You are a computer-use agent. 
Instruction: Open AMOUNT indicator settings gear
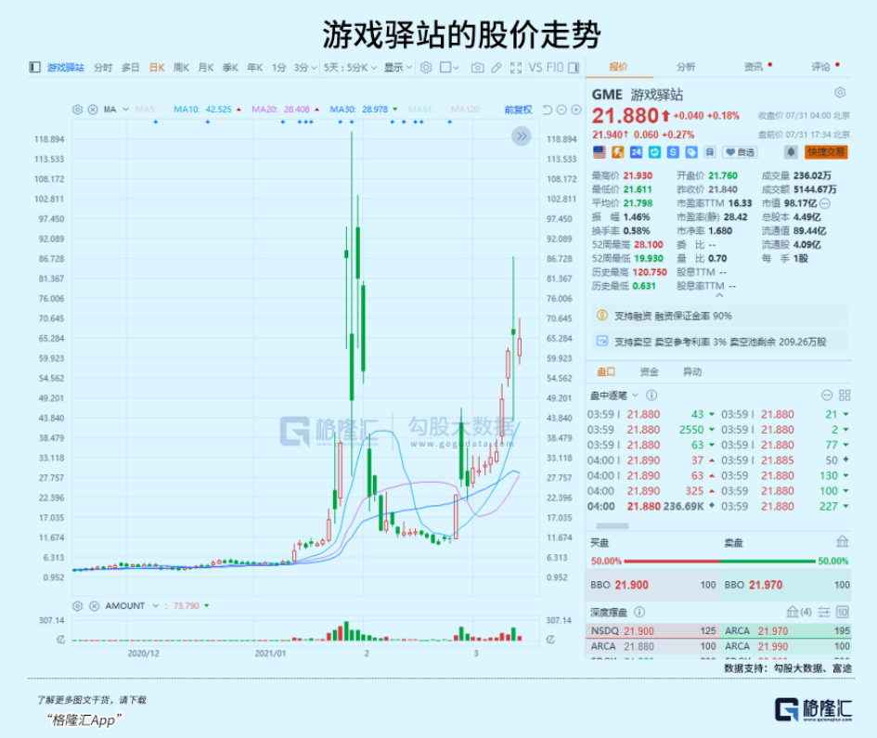coord(78,606)
